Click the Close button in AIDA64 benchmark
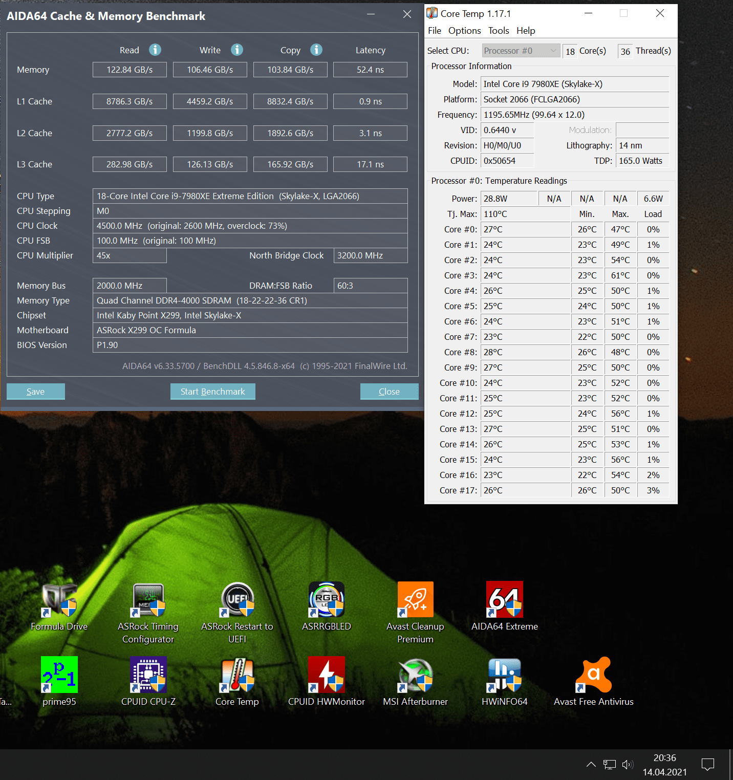733x780 pixels. 390,392
